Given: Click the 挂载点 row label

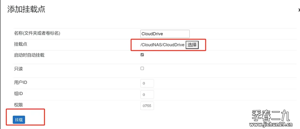Looking at the screenshot, I should coord(21,44).
